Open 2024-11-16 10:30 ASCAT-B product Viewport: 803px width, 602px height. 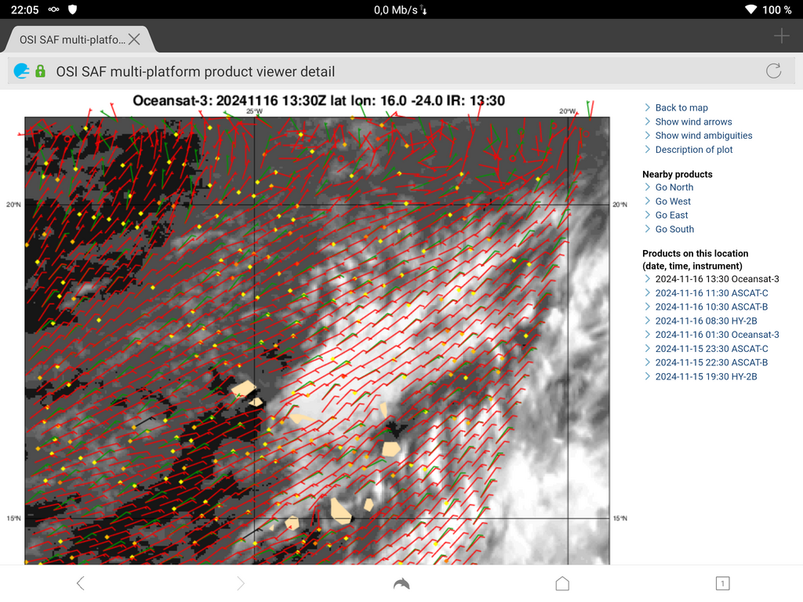click(711, 306)
